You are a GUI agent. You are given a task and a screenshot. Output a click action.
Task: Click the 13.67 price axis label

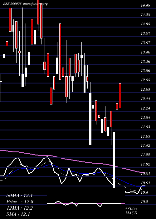145,43
